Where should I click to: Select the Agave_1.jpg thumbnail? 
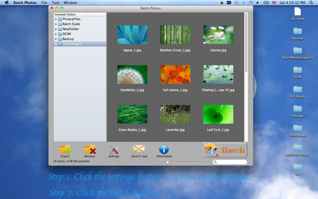click(x=132, y=35)
